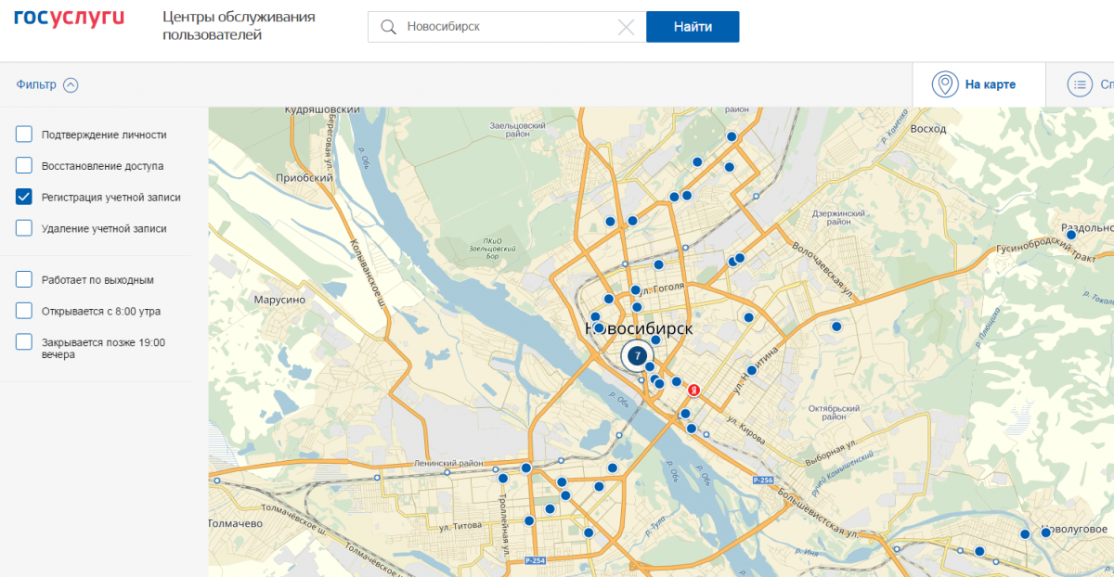The width and height of the screenshot is (1114, 577).
Task: Click the Центры обслуживания пользователей heading
Action: (x=239, y=26)
